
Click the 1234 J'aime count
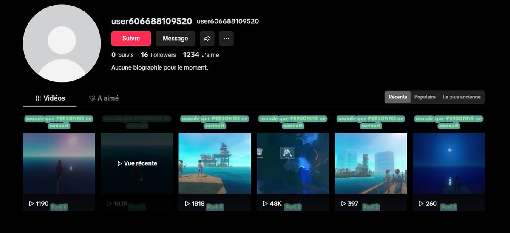[x=201, y=55]
